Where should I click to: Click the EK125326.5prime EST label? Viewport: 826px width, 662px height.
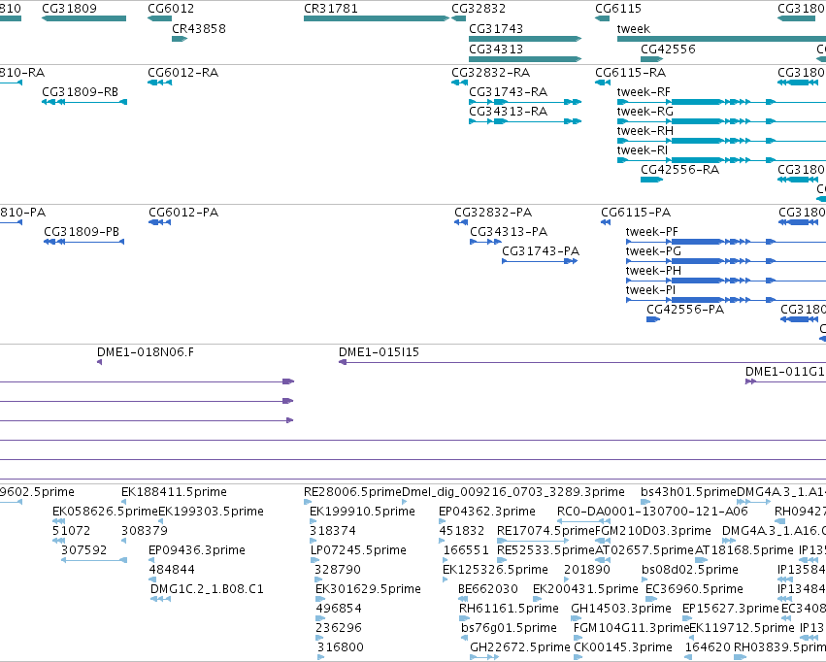[495, 570]
